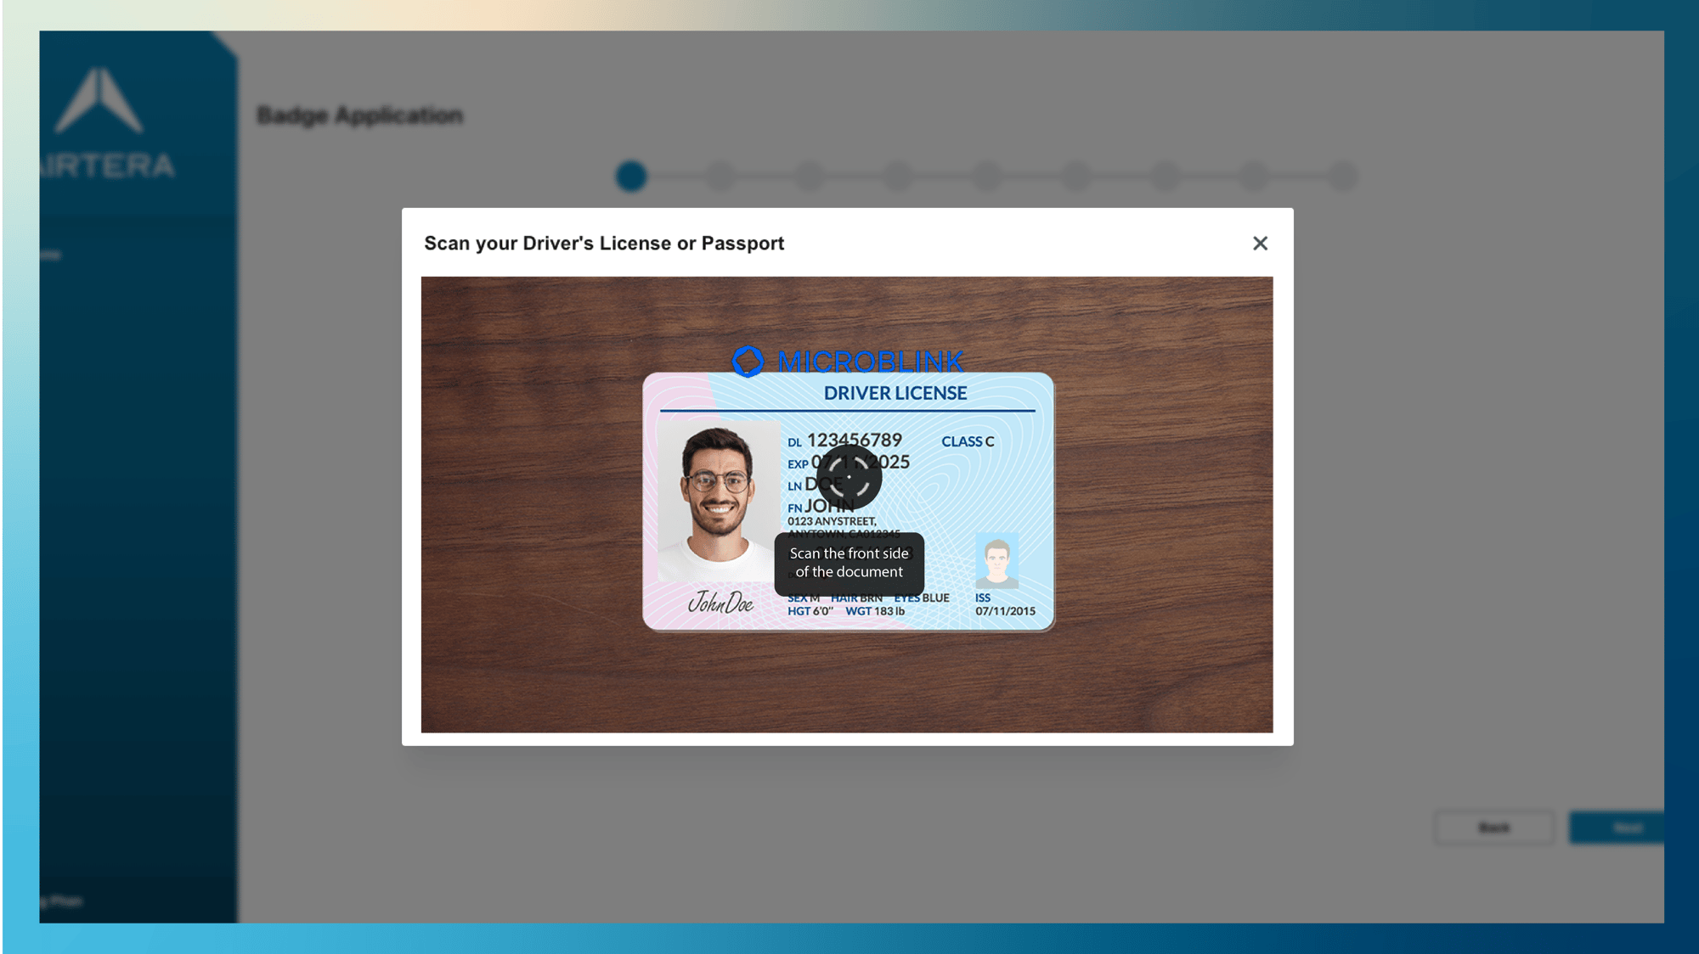Click the circular scanning reticle

click(x=849, y=477)
